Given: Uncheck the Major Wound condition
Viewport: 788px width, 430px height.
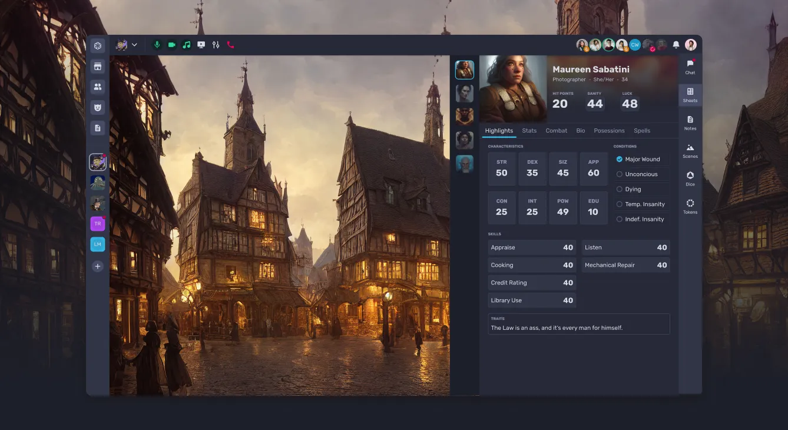Looking at the screenshot, I should 618,158.
